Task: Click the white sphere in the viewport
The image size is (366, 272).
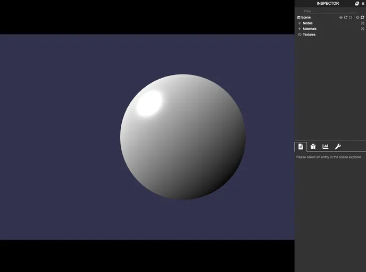Action: [182, 137]
